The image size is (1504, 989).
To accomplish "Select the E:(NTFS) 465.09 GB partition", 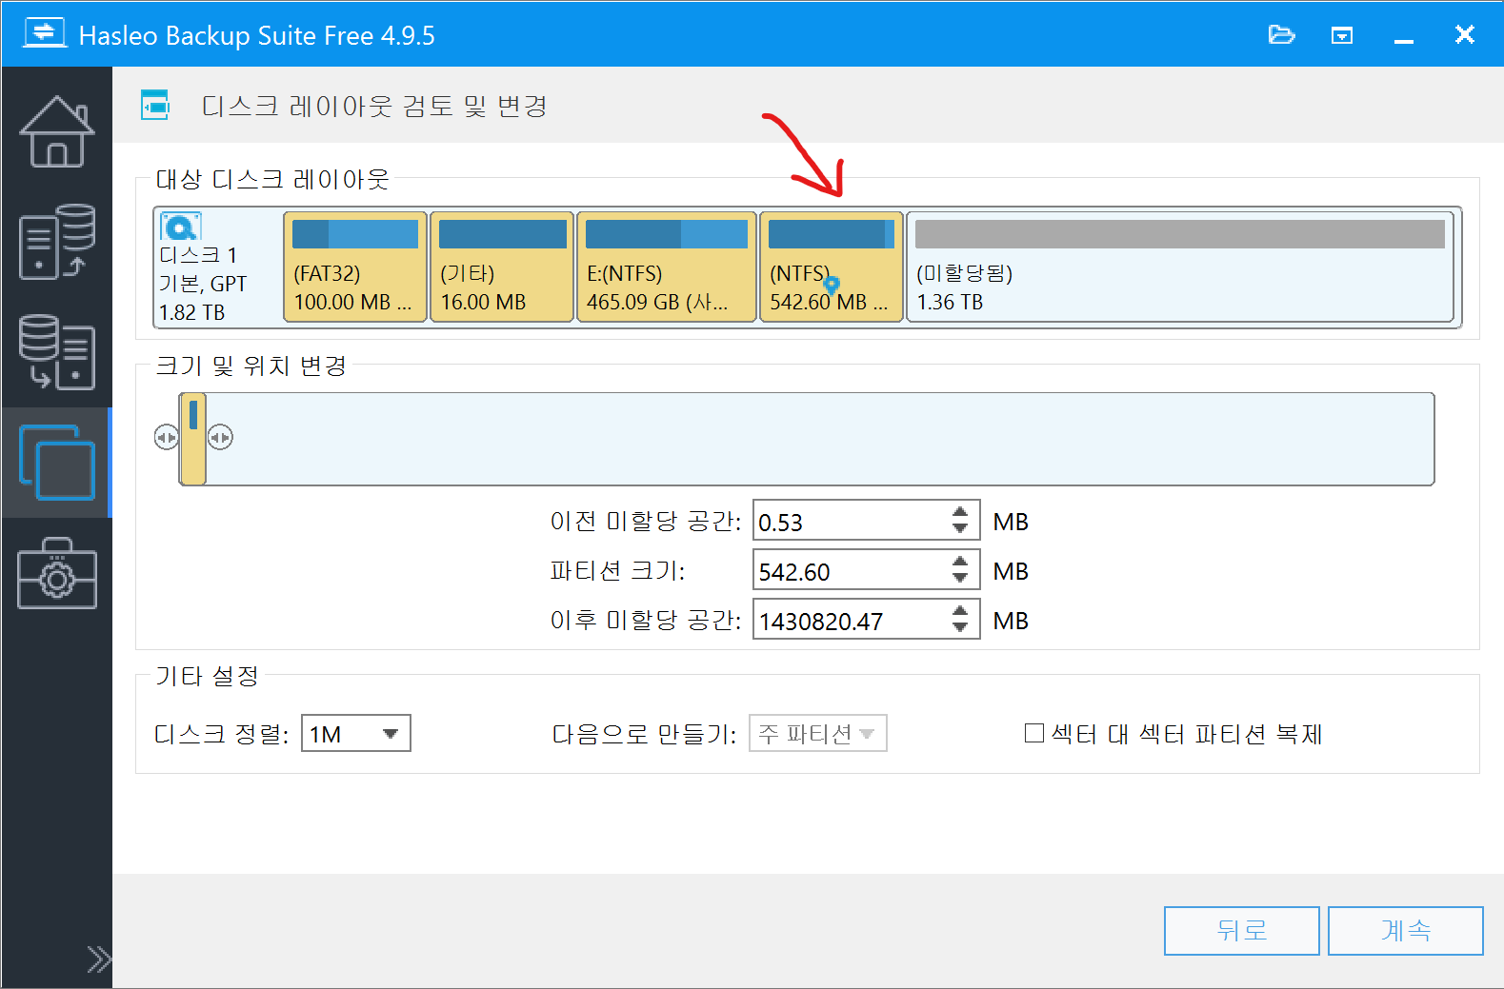I will [667, 267].
